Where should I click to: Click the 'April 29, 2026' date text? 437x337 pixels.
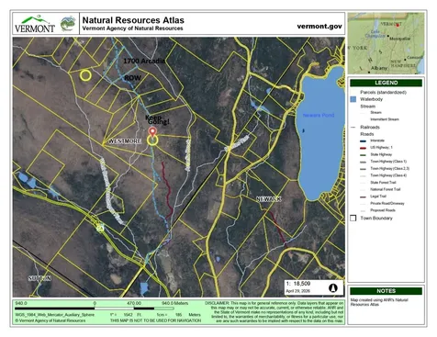(298, 291)
